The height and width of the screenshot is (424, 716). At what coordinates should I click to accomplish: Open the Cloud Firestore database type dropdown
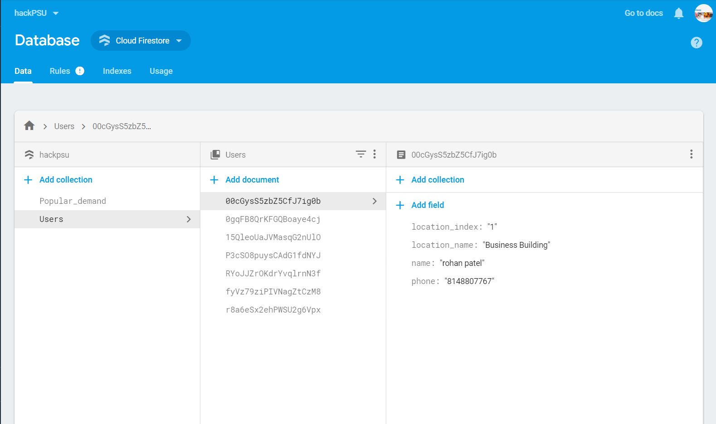coord(141,40)
